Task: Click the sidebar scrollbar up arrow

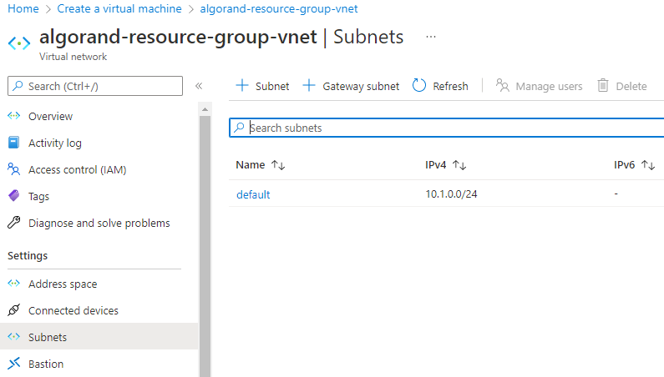Action: click(205, 109)
